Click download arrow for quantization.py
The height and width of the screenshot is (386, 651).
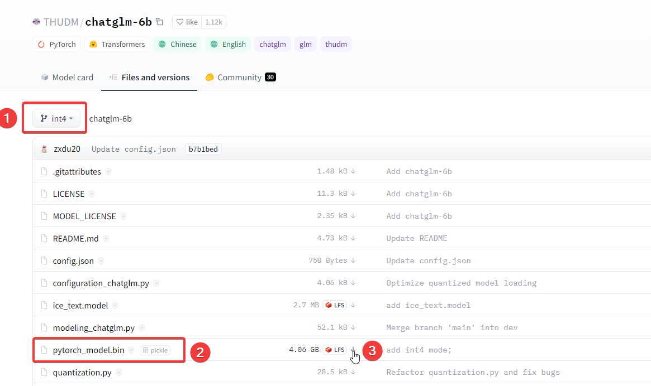353,372
